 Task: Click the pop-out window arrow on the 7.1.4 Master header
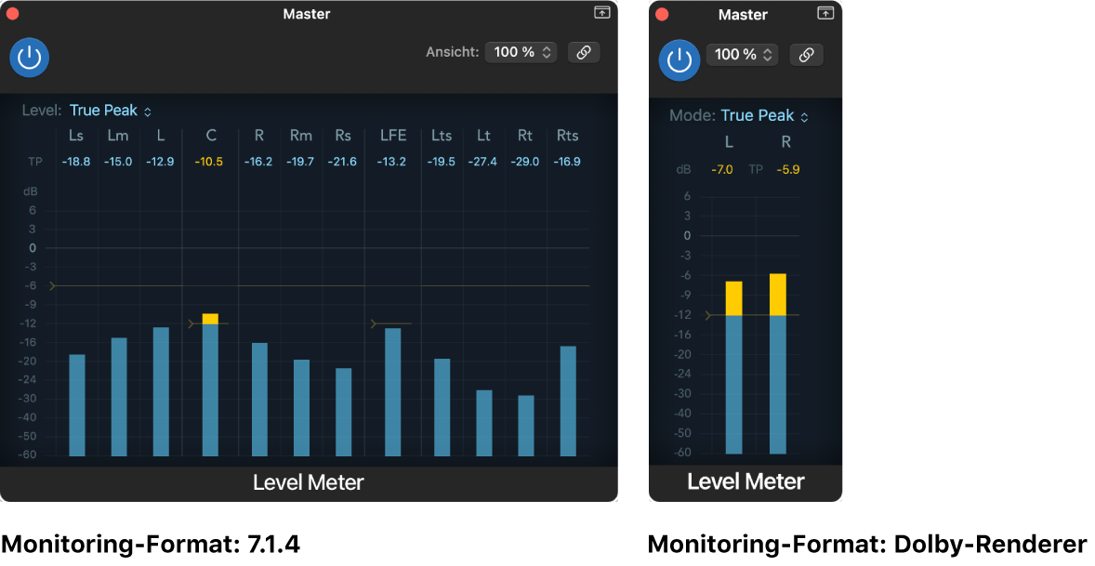pyautogui.click(x=601, y=13)
